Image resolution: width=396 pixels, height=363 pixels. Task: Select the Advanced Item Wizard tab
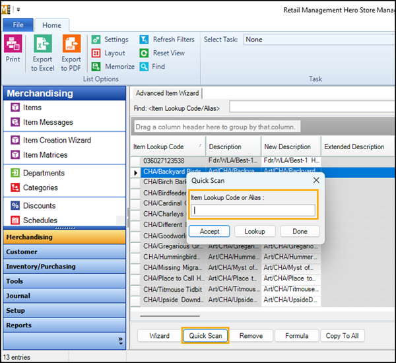click(x=167, y=93)
